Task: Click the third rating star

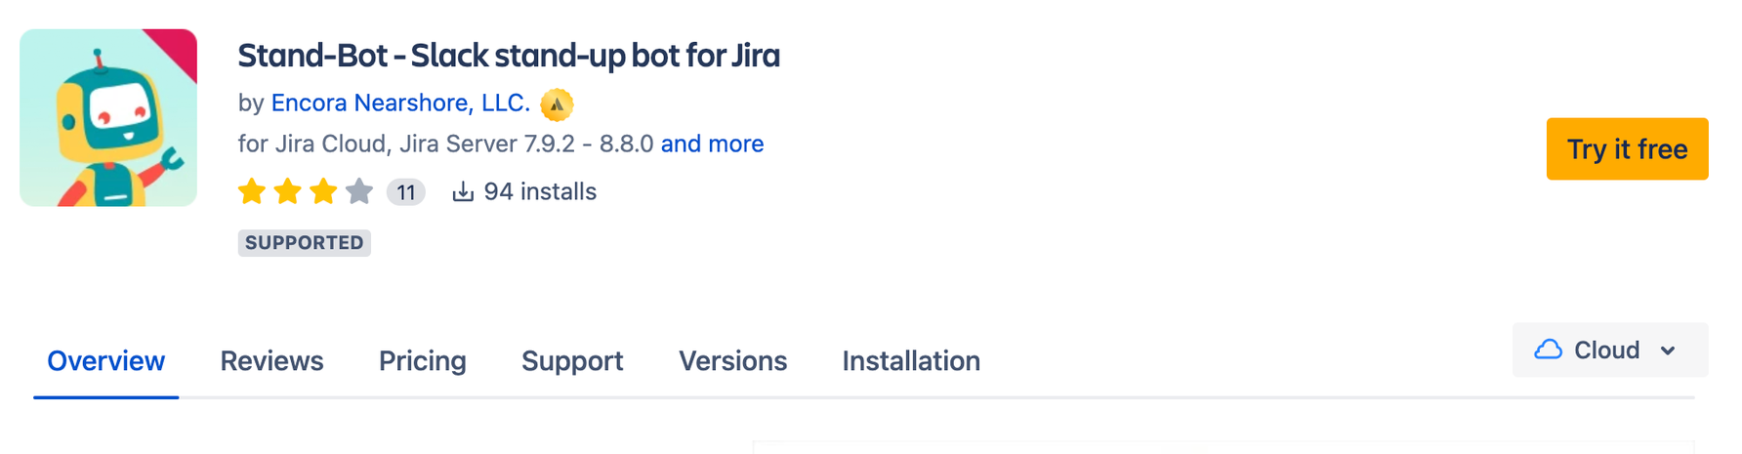Action: click(x=323, y=191)
